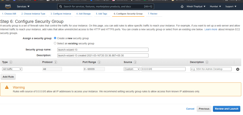Show info for the Type column
This screenshot has width=243, height=115.
point(11,62)
